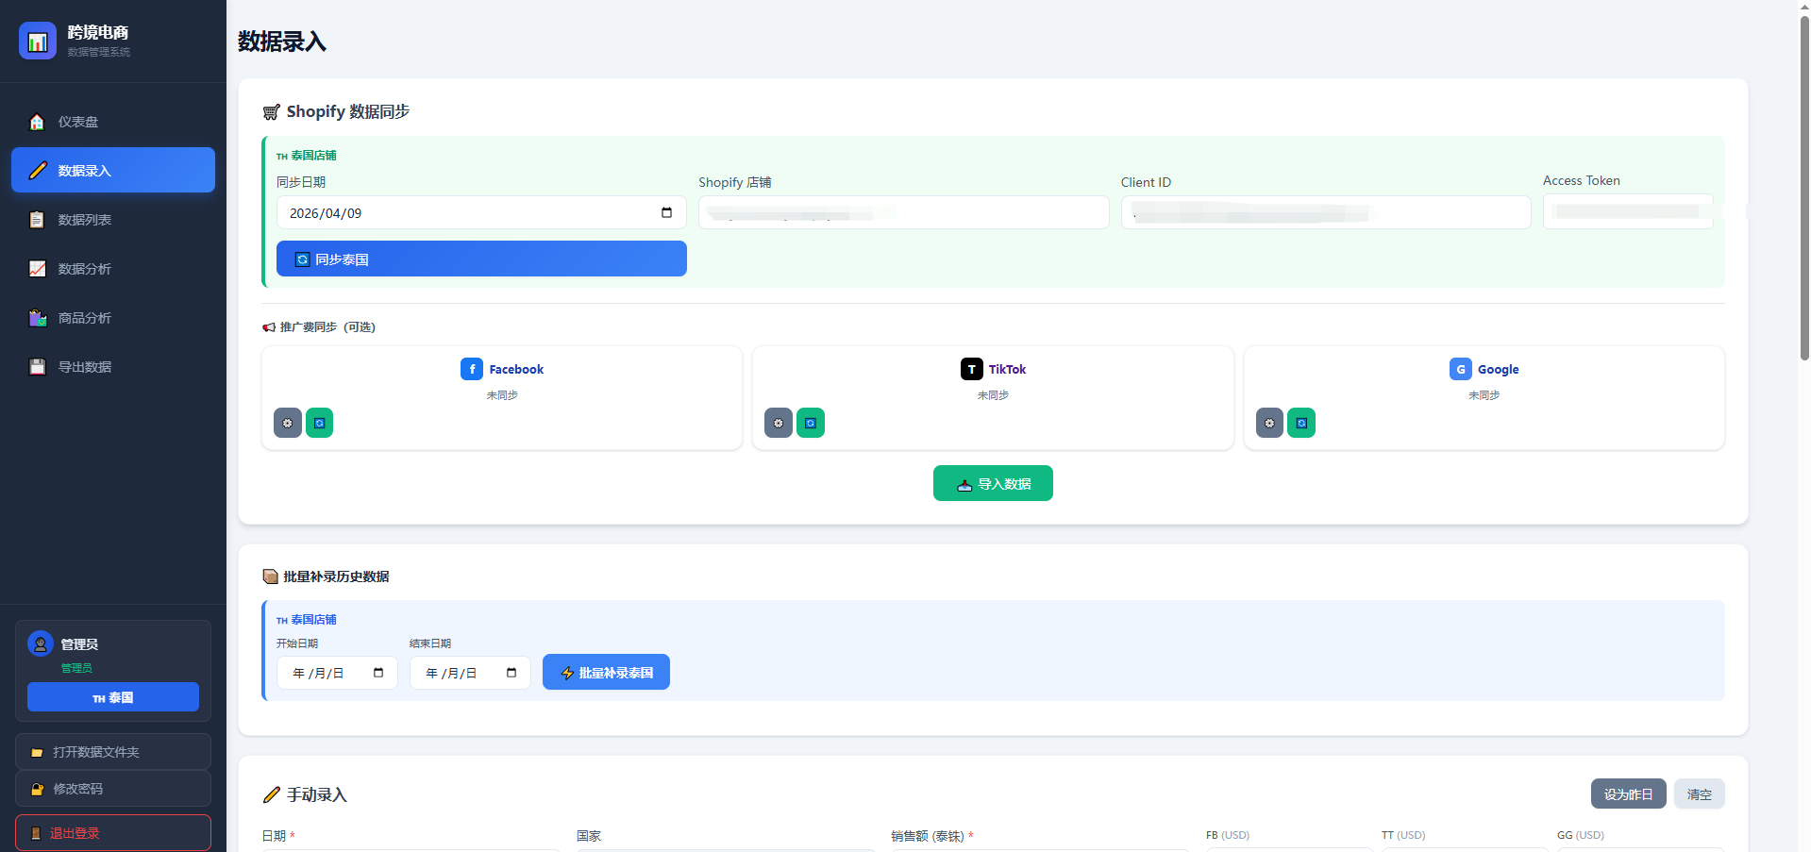1811x852 pixels.
Task: Go to 仪表盘 in the sidebar
Action: pos(113,122)
